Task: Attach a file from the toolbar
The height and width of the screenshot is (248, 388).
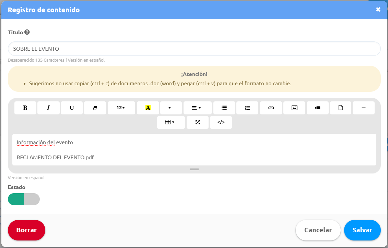Action: point(341,108)
